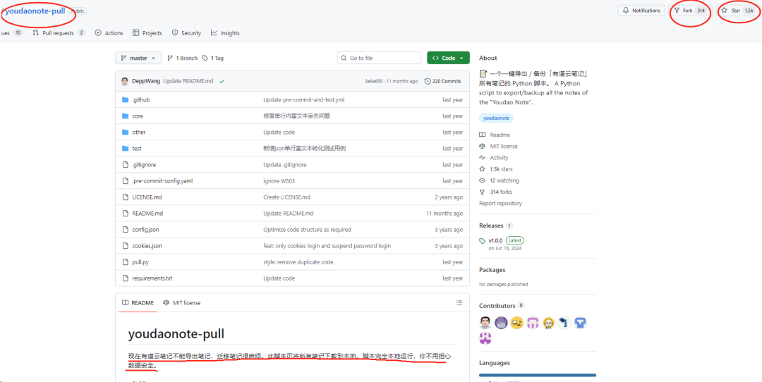Viewport: 762px width, 382px height.
Task: Open the .gitignore file
Action: [x=144, y=164]
